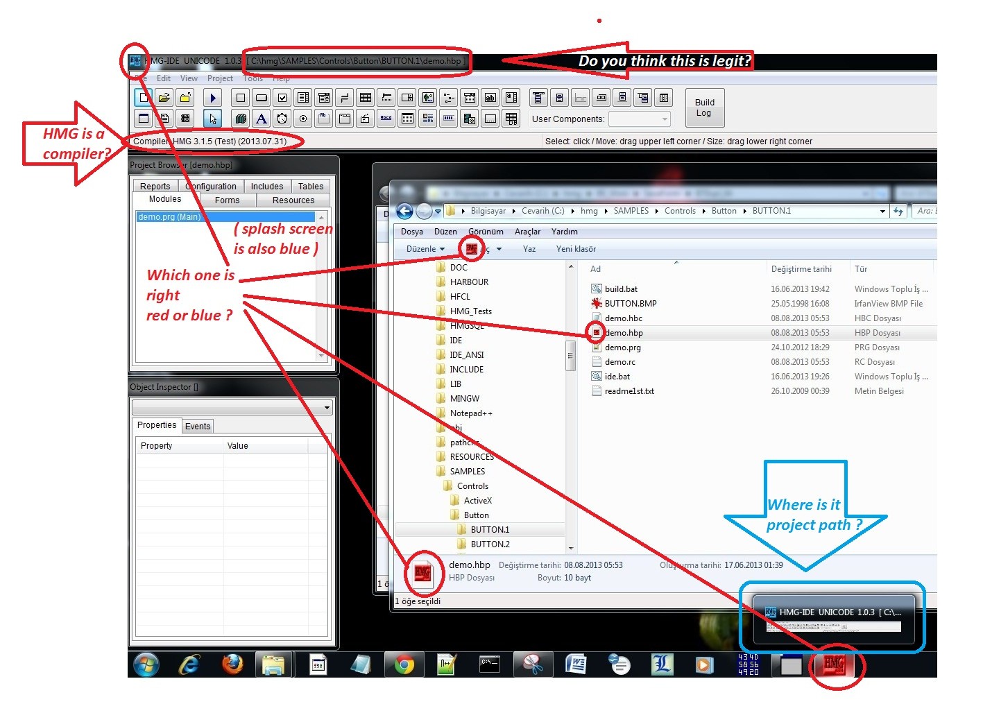
Task: Pick the Grid control tool in the palette
Action: click(x=366, y=98)
